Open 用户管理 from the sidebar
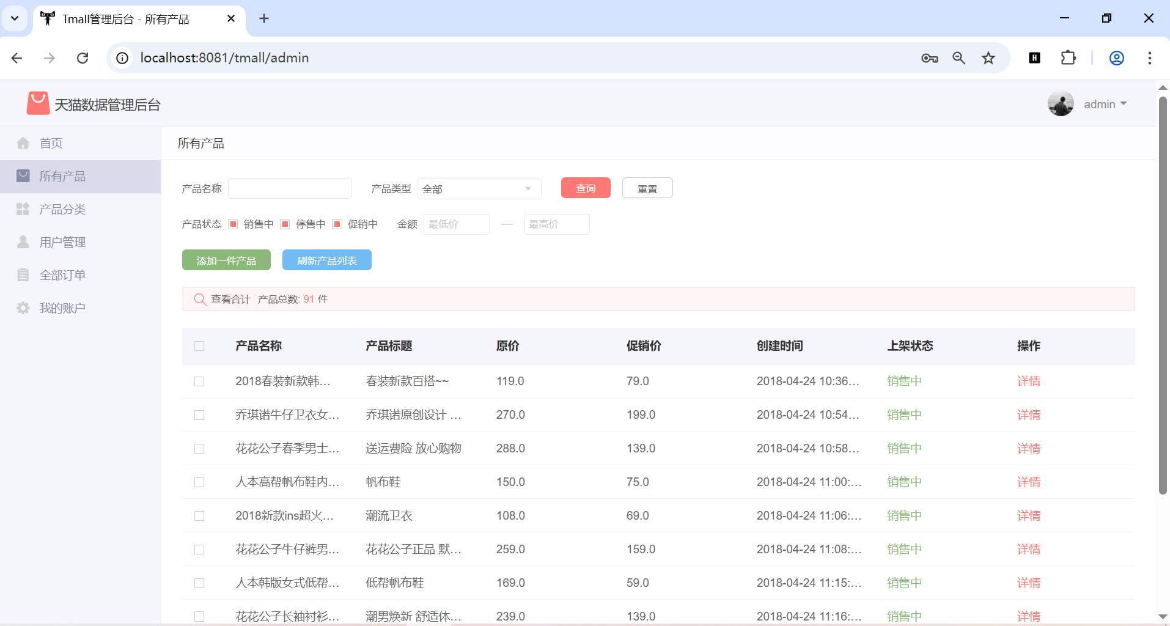The width and height of the screenshot is (1170, 626). (x=80, y=242)
